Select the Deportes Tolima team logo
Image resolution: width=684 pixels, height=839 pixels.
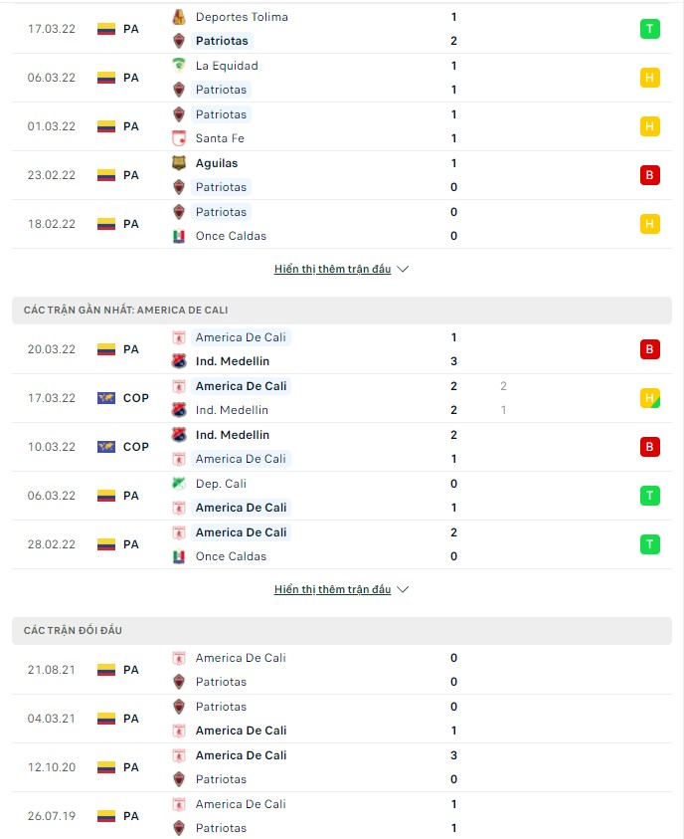(179, 17)
